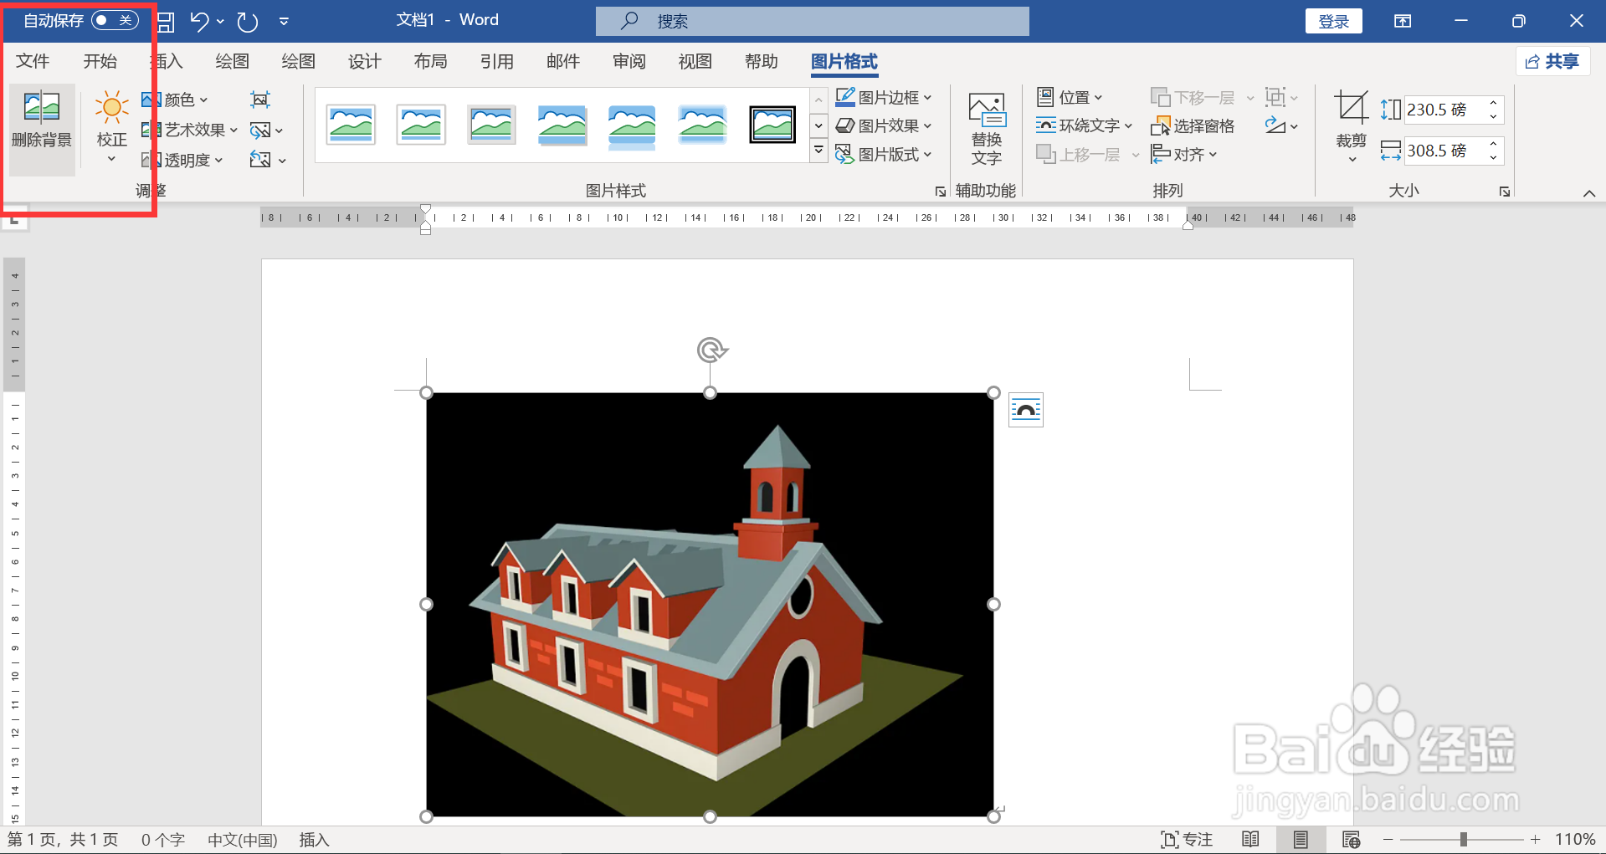
Task: Toggle the AutoSave (自动保存) switch
Action: coord(115,21)
